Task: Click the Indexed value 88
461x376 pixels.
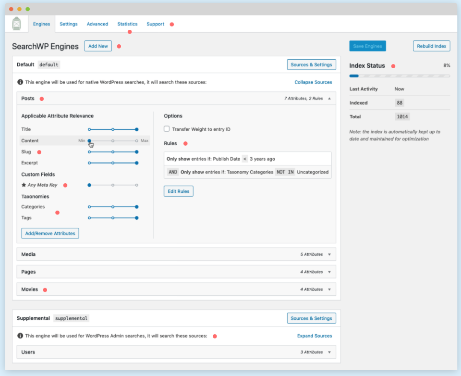Action: (x=399, y=103)
